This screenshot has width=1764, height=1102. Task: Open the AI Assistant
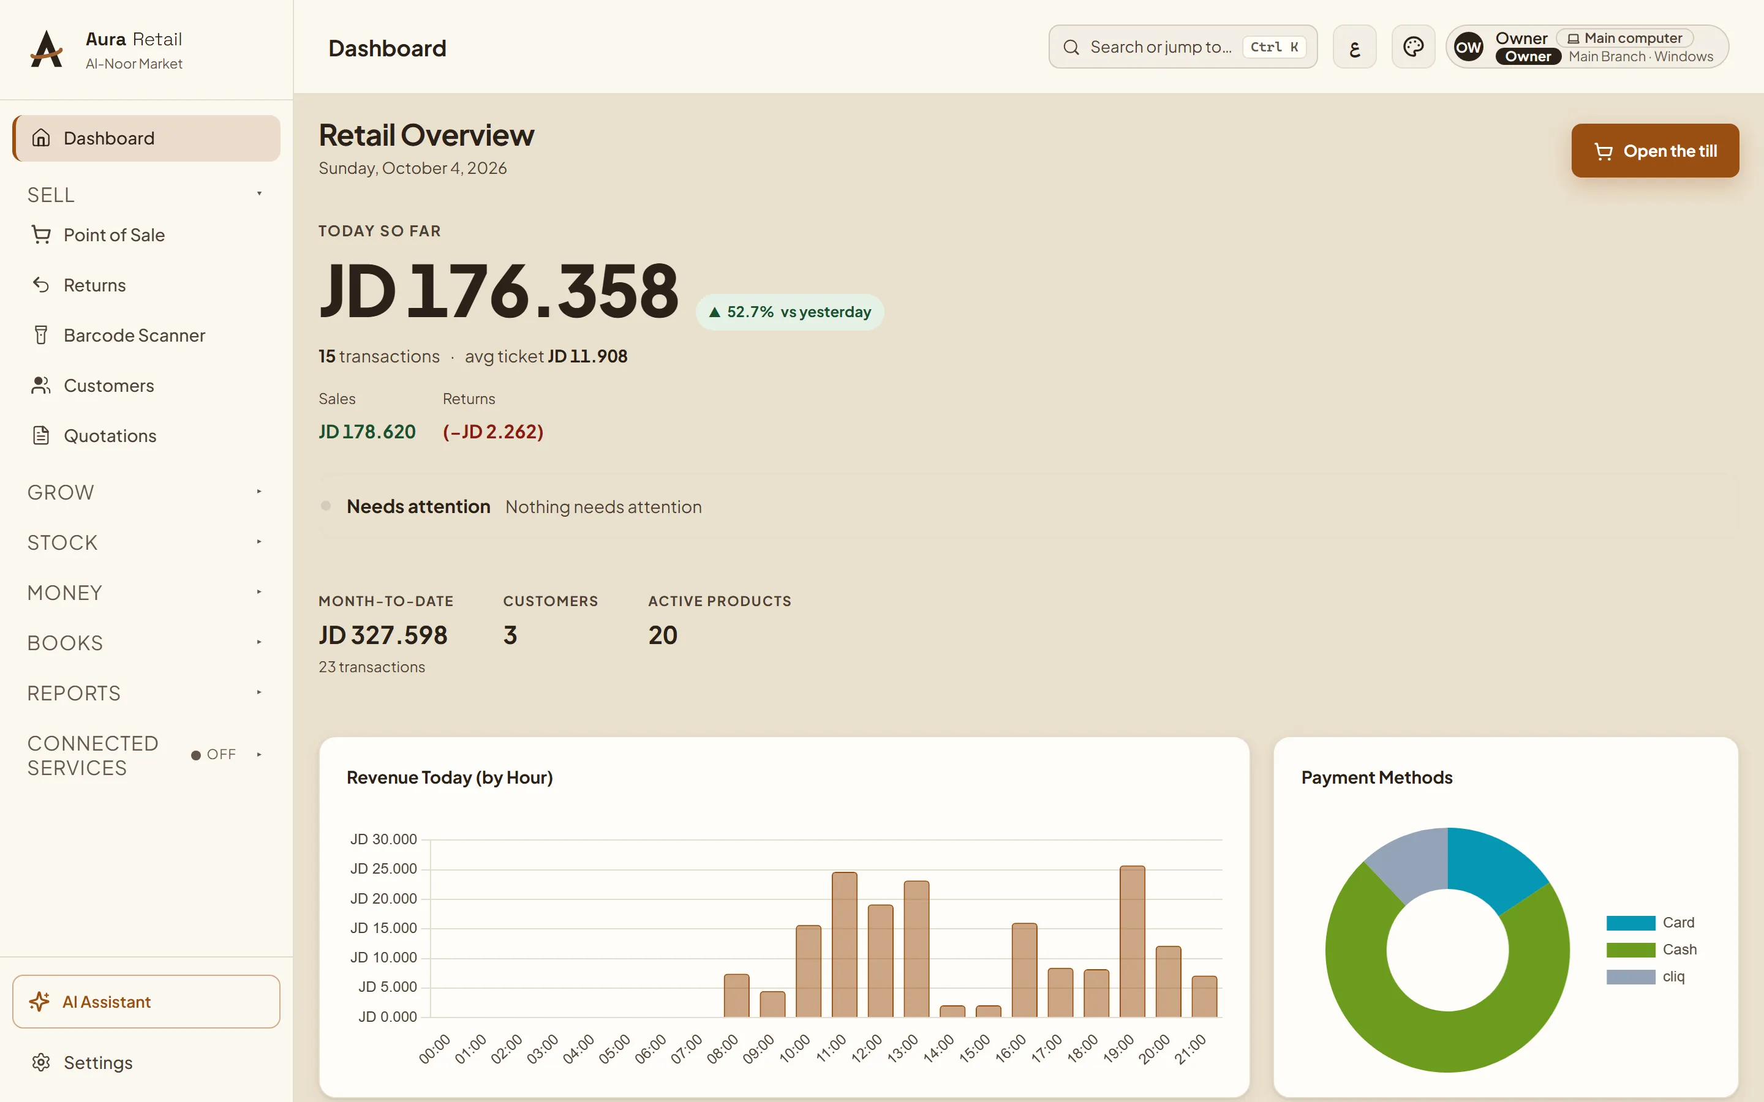tap(146, 1002)
